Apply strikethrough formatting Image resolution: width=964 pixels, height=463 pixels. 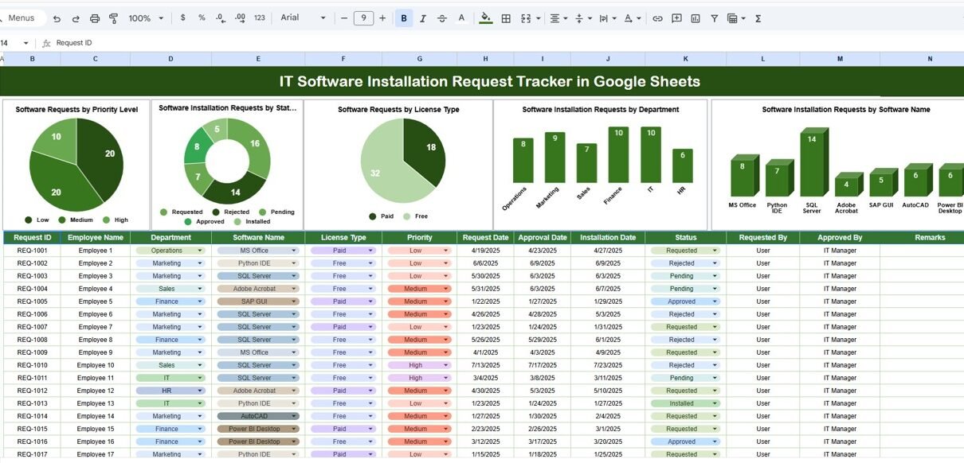442,18
